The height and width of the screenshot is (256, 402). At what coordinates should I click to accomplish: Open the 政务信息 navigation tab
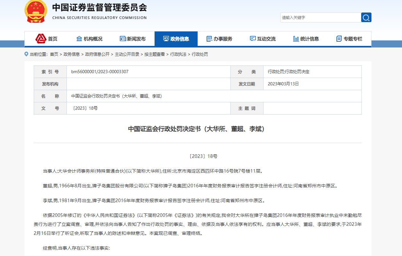pos(176,39)
